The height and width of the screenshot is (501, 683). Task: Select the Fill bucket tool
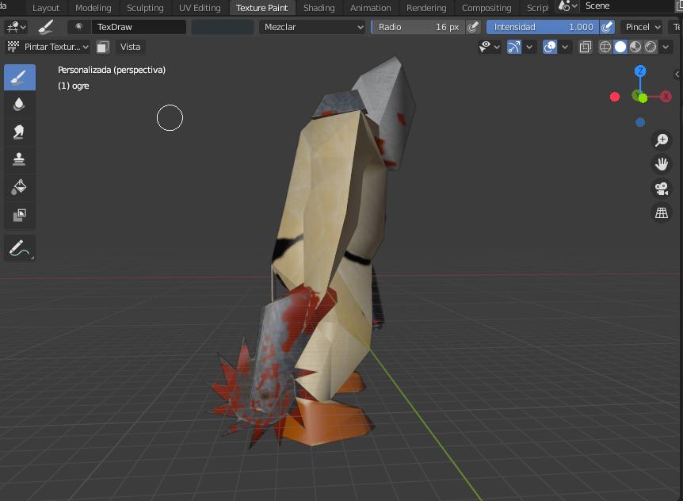[x=20, y=186]
